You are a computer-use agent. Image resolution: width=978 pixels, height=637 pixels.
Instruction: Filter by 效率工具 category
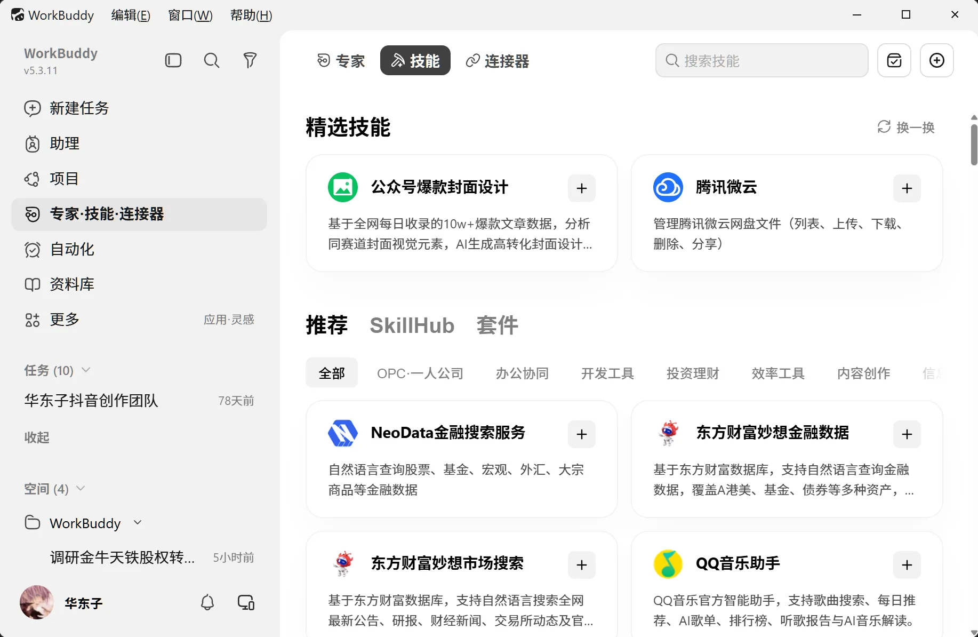tap(778, 373)
